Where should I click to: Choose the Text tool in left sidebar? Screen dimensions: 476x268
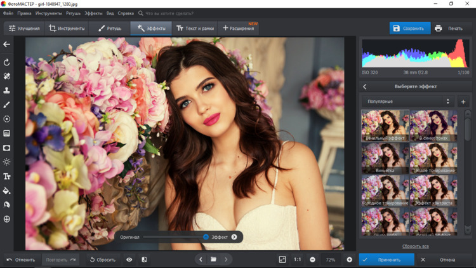point(7,176)
